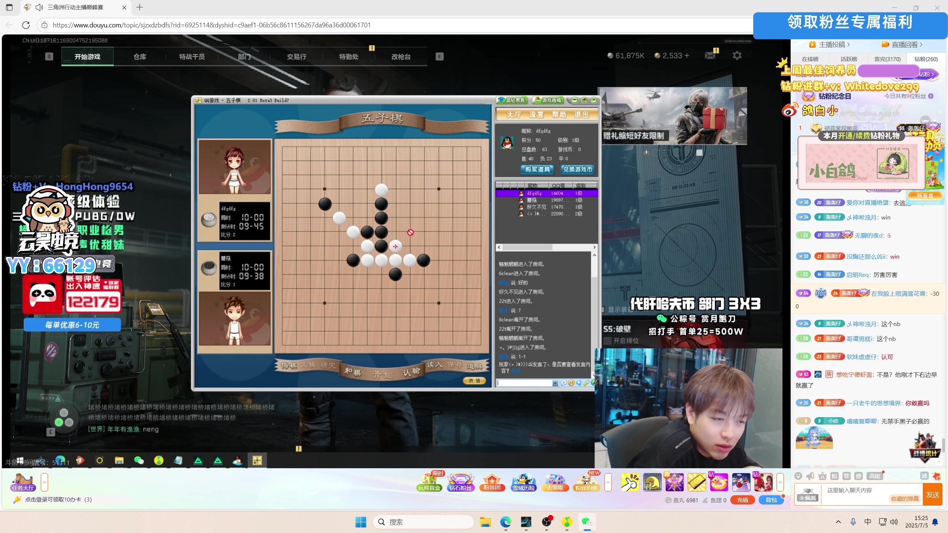Click the Windows taskbar search box
Viewport: 948px width, 533px height.
(423, 522)
